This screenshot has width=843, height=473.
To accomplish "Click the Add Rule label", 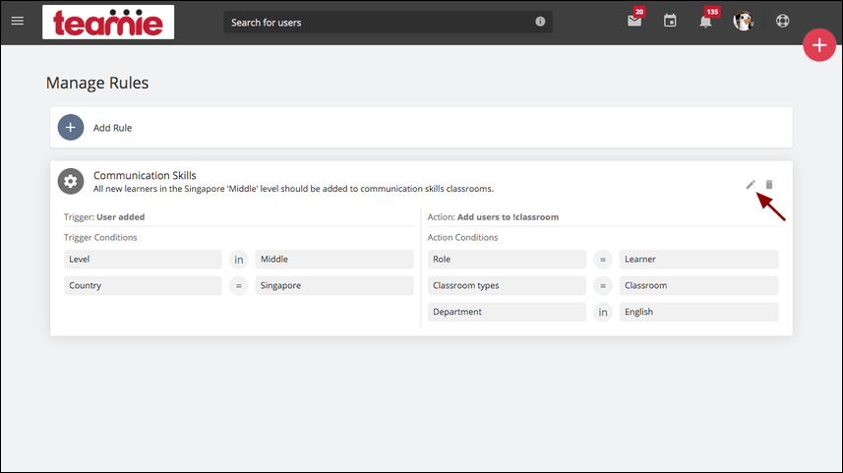I will pos(112,128).
